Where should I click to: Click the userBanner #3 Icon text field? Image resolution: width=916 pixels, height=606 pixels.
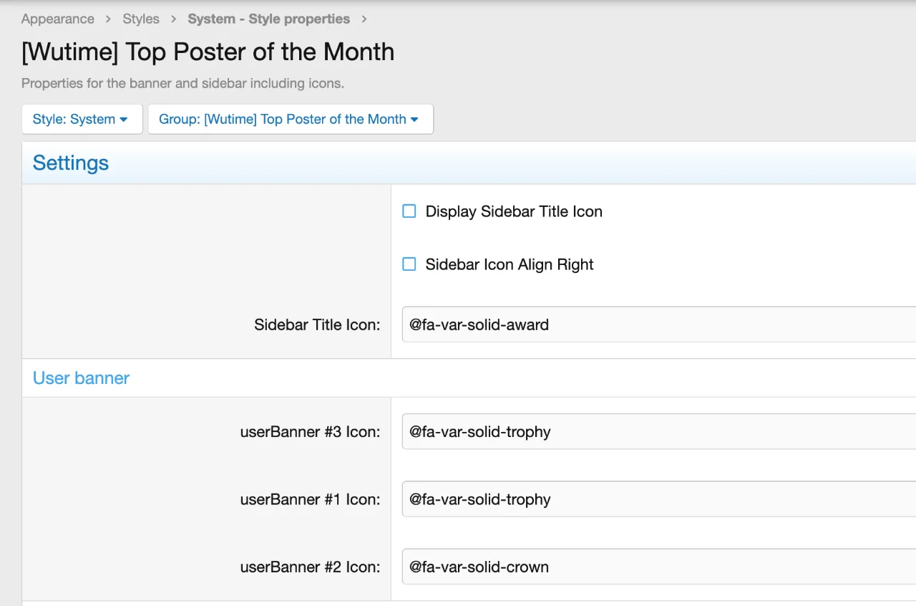pos(658,432)
